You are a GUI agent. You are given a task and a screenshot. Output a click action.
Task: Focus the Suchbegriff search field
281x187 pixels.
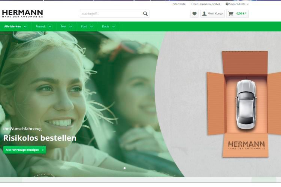click(115, 13)
